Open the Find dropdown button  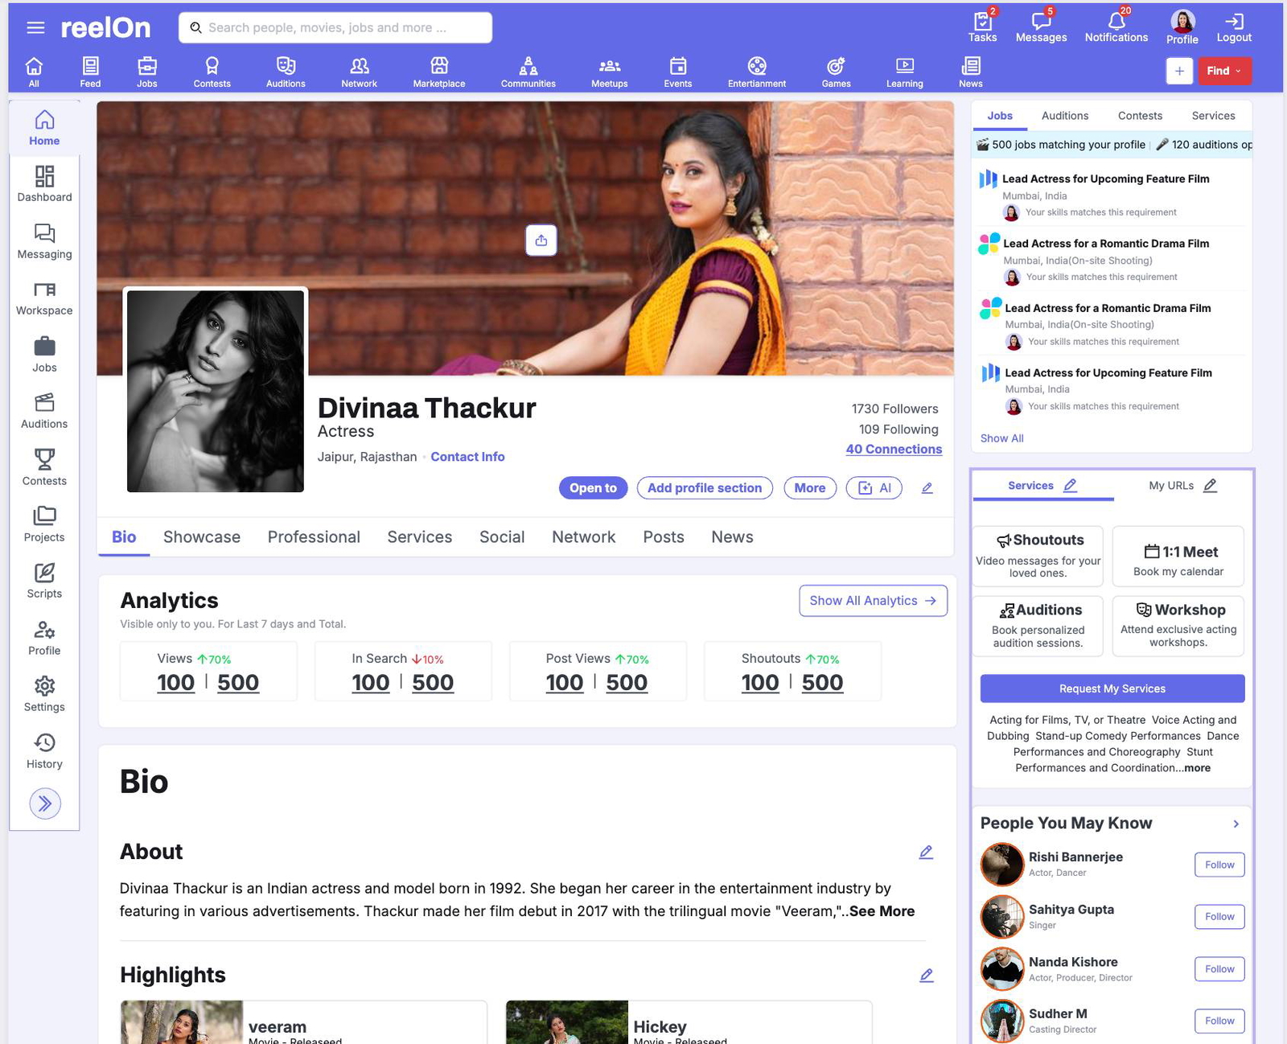tap(1224, 71)
